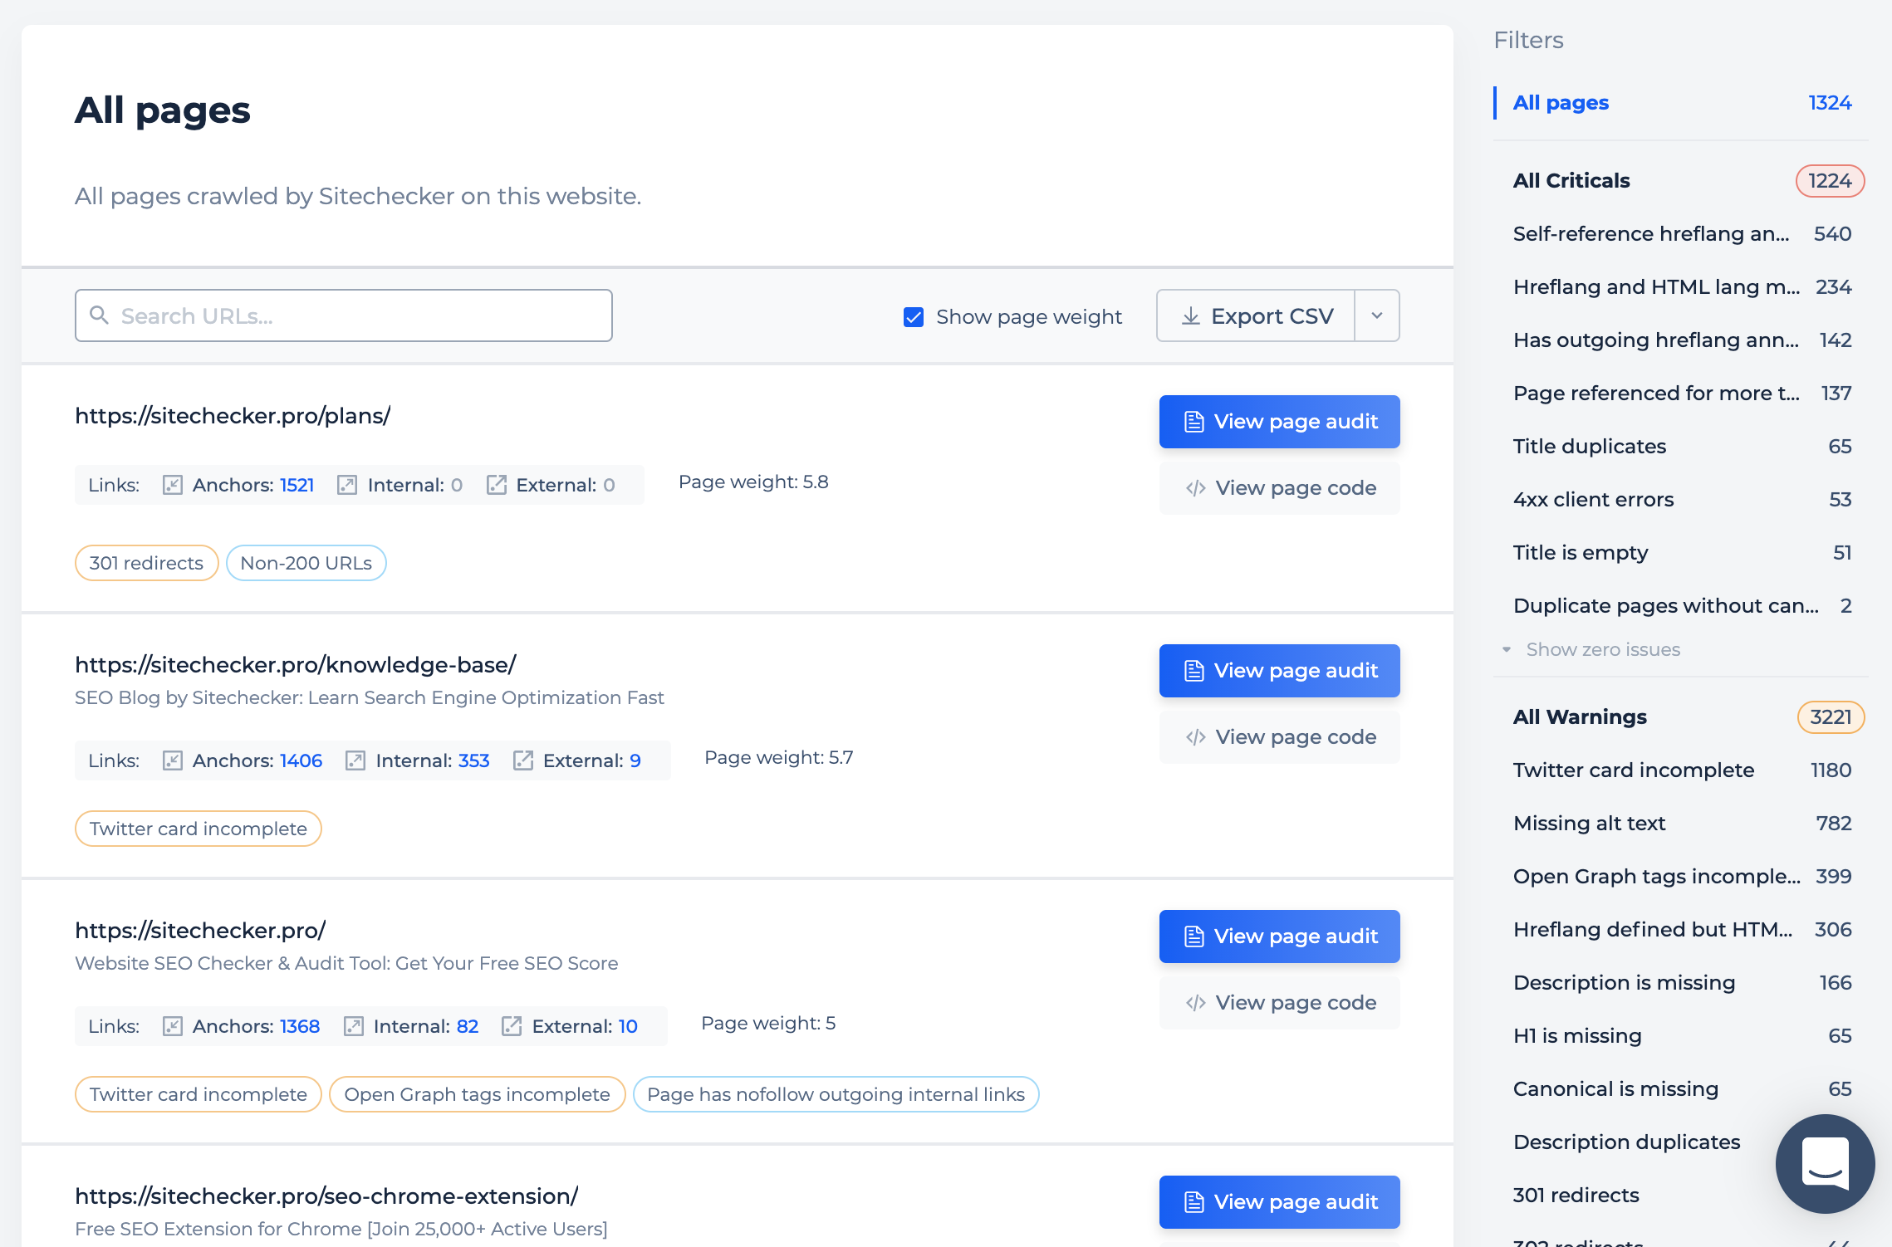Image resolution: width=1892 pixels, height=1247 pixels.
Task: Click Open Graph tags incomplete tag
Action: 477,1094
